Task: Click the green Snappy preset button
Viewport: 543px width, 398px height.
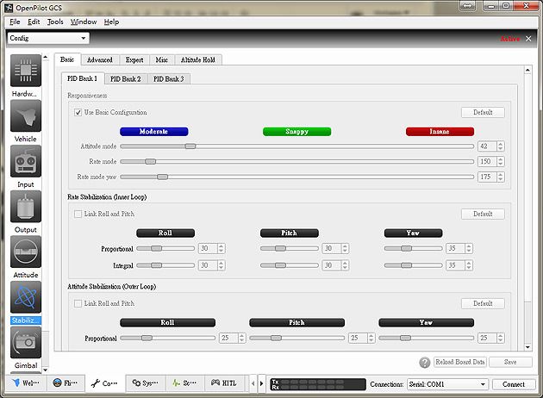Action: point(296,132)
